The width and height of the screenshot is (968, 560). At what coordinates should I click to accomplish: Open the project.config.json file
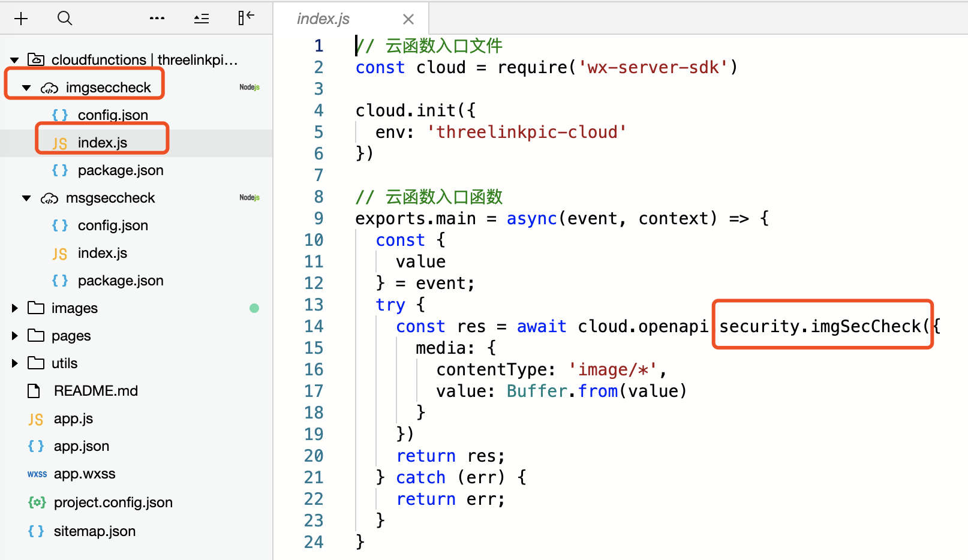tap(113, 502)
